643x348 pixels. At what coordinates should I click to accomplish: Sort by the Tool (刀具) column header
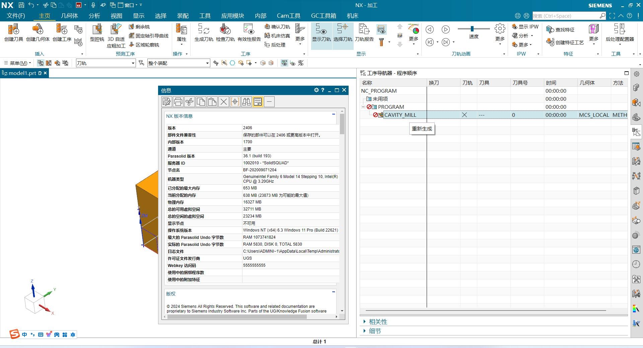click(x=494, y=83)
